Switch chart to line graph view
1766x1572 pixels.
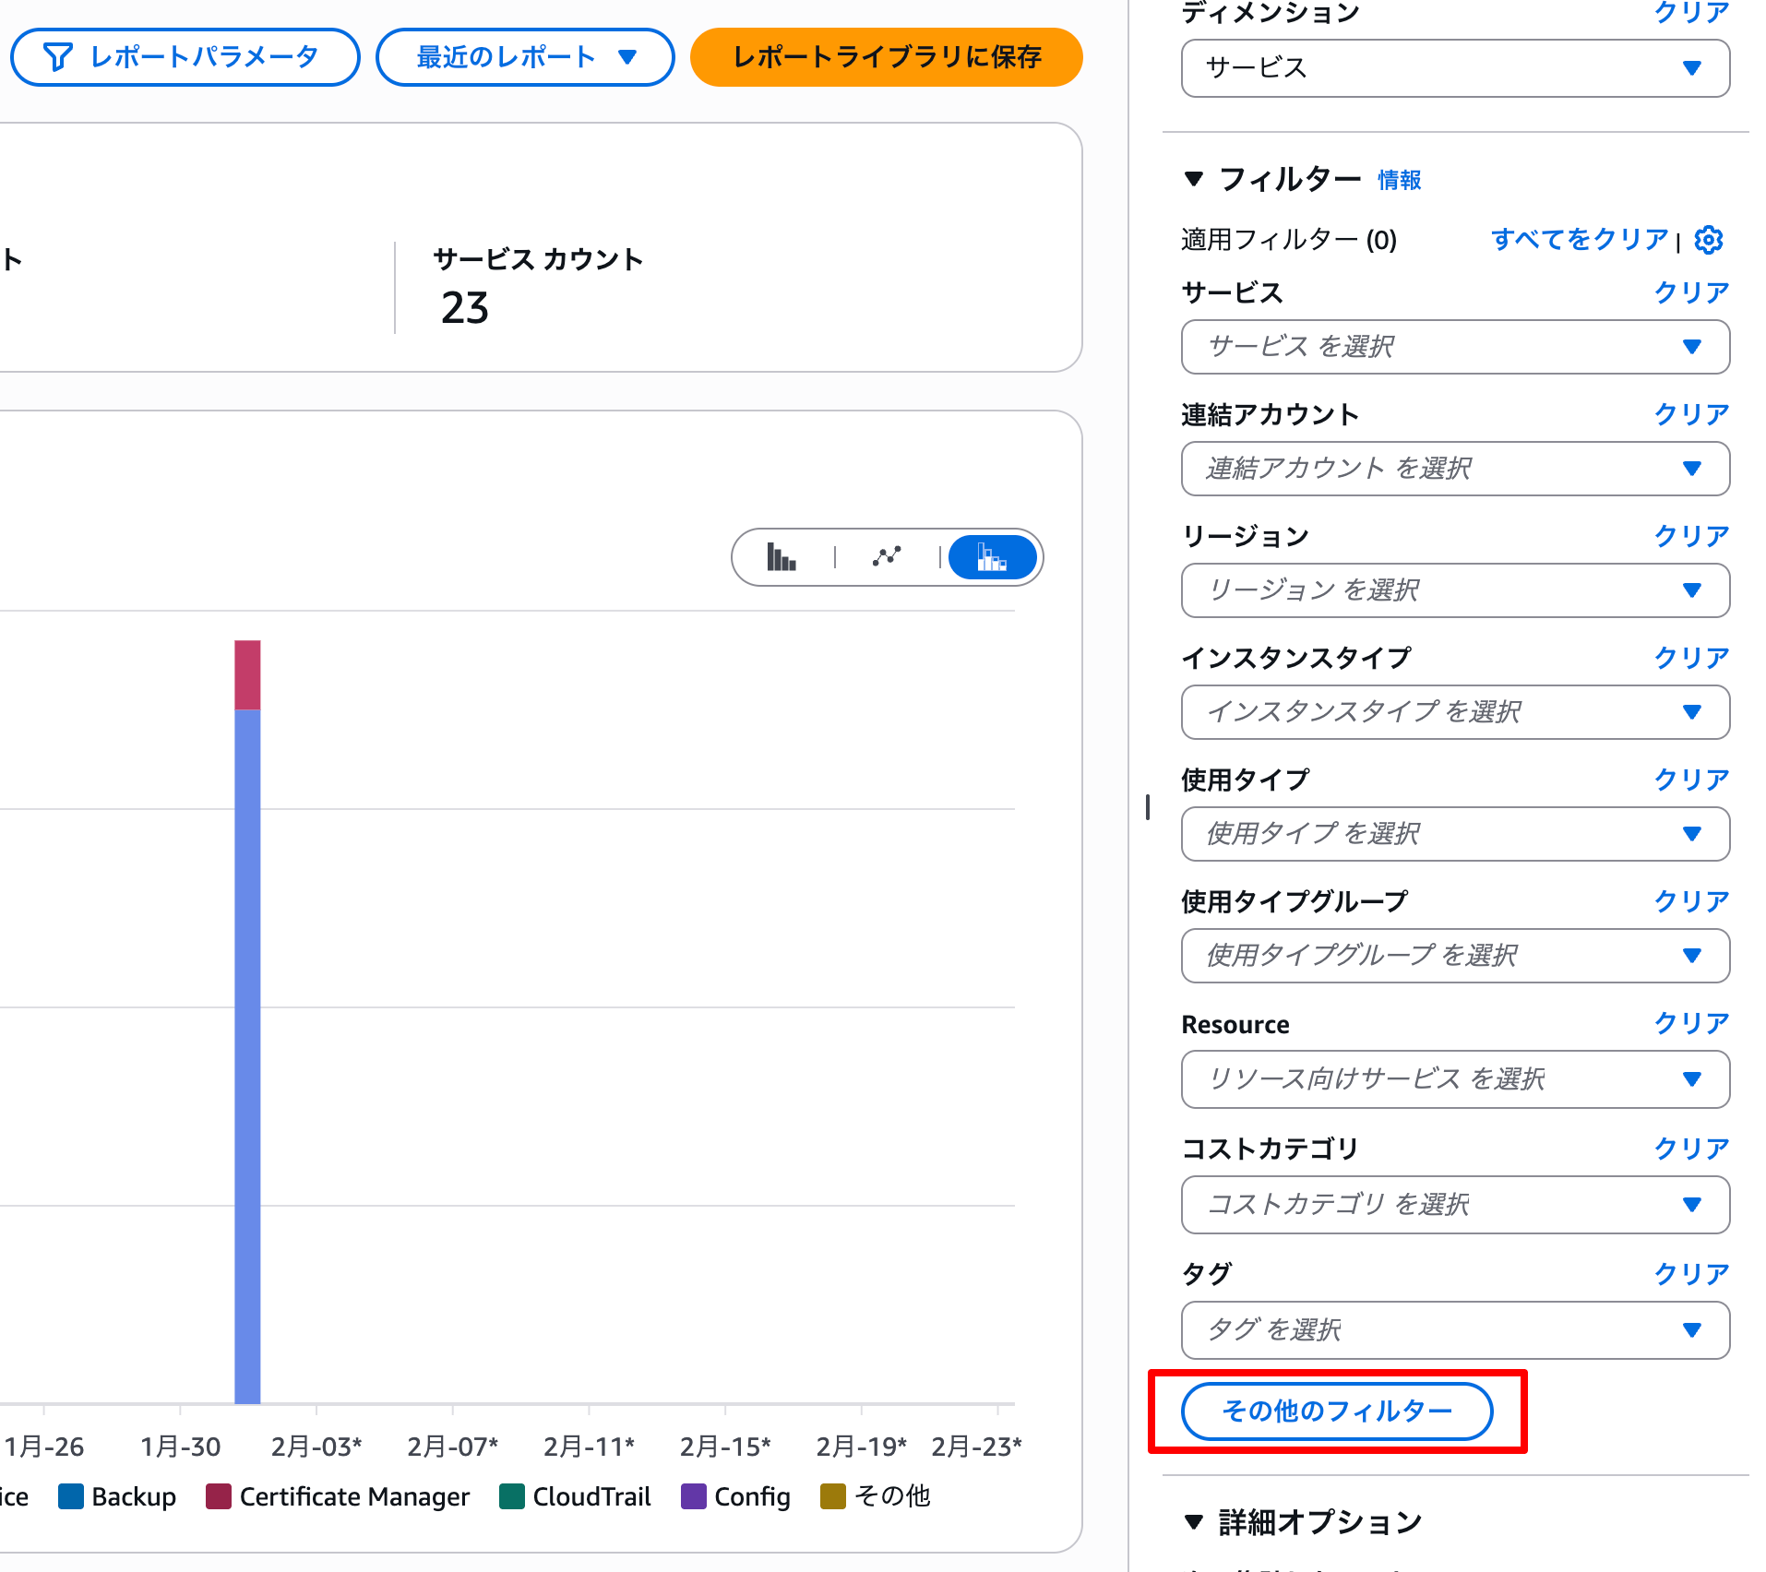tap(887, 557)
